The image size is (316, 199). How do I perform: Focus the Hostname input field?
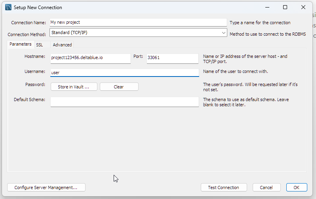coord(90,58)
